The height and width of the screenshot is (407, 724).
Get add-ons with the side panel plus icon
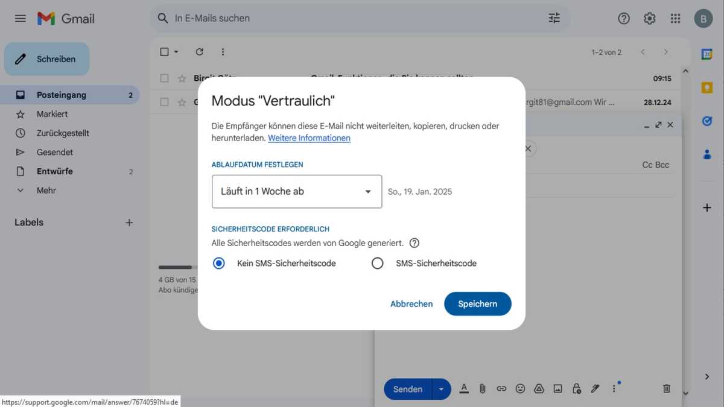point(707,208)
